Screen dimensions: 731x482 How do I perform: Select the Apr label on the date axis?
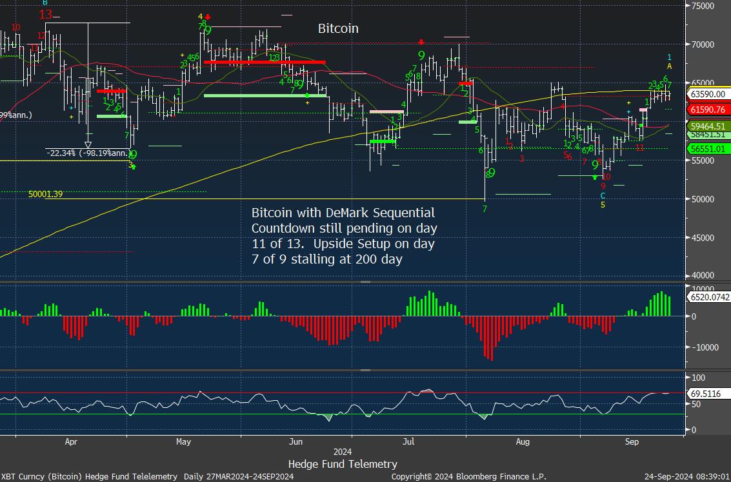pos(71,441)
